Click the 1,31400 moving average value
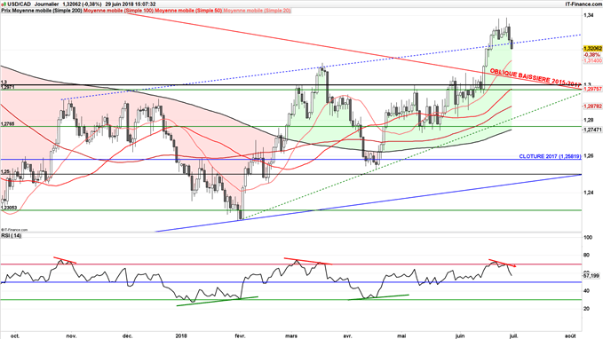Image resolution: width=603 pixels, height=339 pixels. tap(592, 60)
